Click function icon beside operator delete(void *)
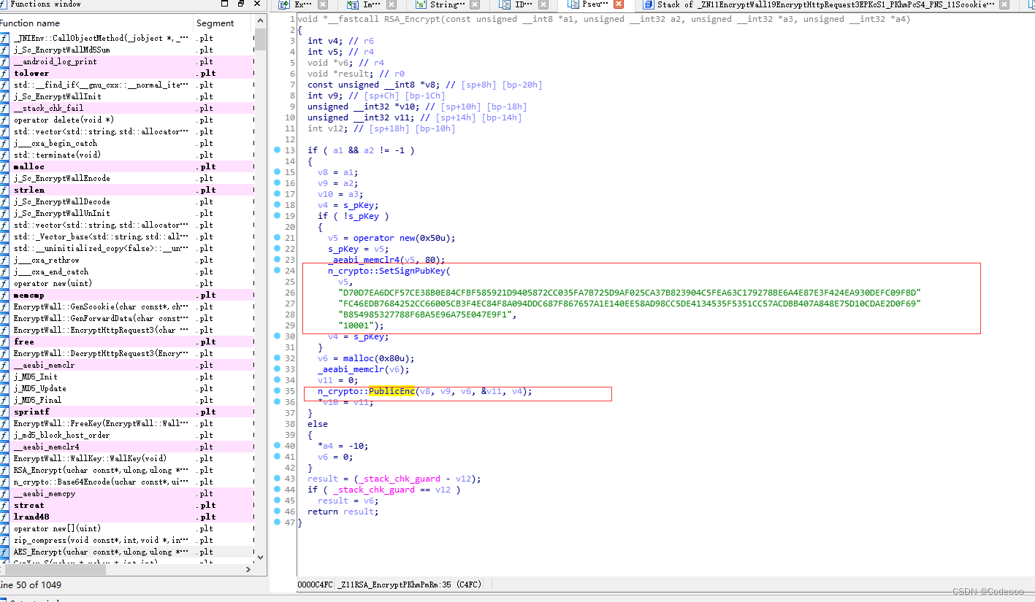Image resolution: width=1035 pixels, height=602 pixels. 4,120
